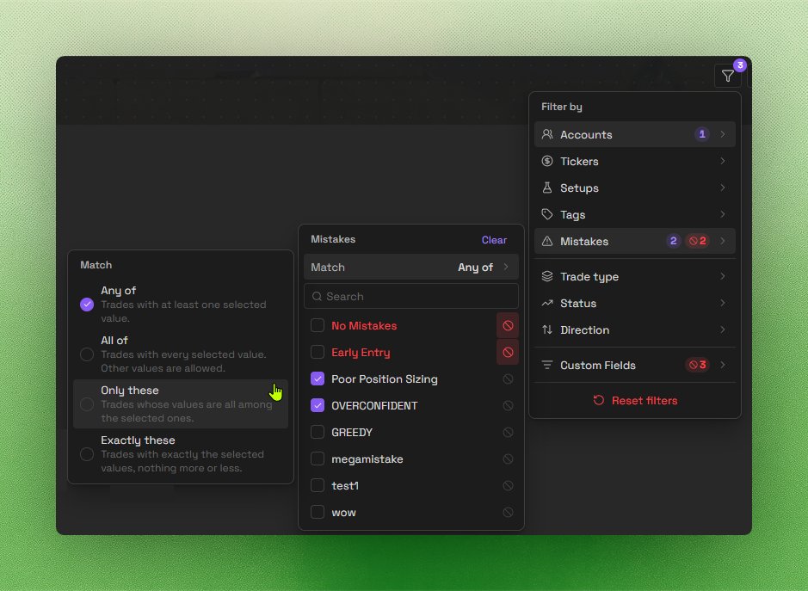Exclude test1 via ban icon
Image resolution: width=808 pixels, height=591 pixels.
tap(508, 486)
